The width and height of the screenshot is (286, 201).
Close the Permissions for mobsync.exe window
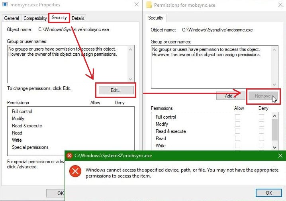(280, 5)
